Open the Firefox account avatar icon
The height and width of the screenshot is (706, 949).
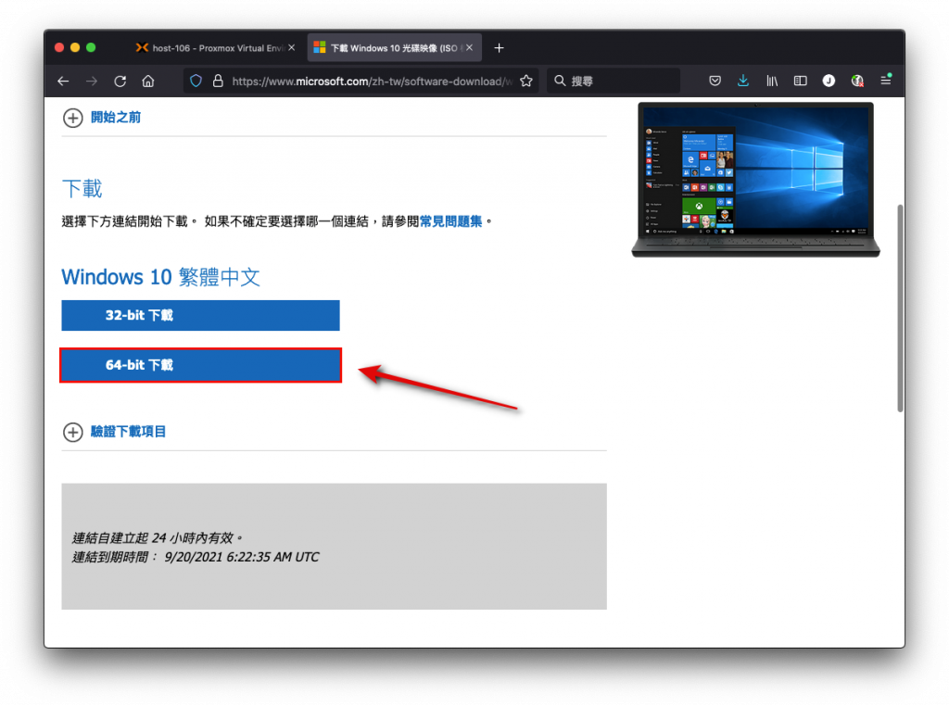(829, 81)
